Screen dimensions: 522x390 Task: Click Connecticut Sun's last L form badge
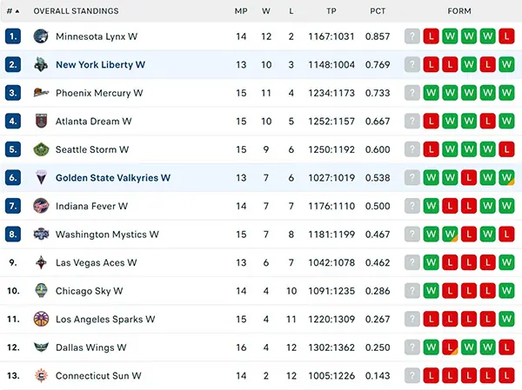click(506, 375)
